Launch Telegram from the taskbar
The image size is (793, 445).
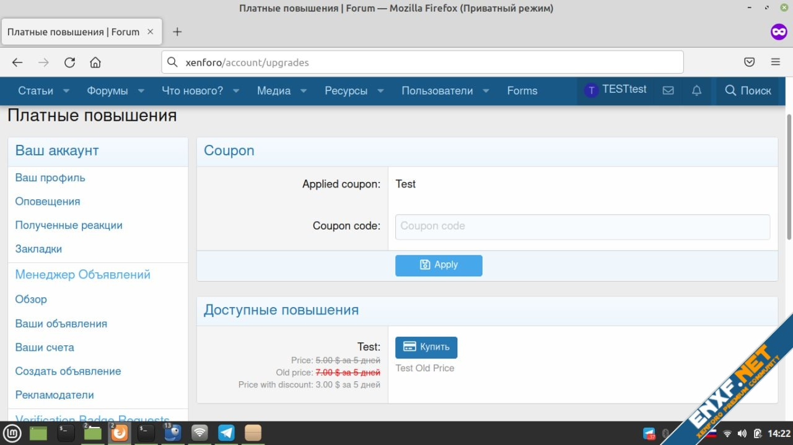(x=226, y=433)
